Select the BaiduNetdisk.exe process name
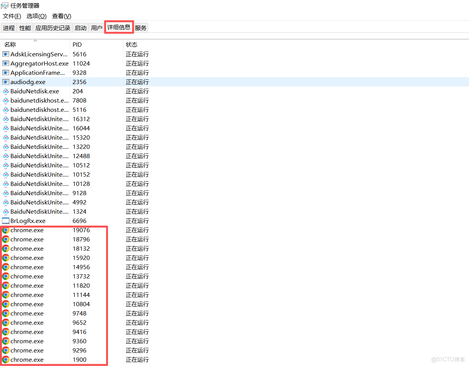 [35, 91]
